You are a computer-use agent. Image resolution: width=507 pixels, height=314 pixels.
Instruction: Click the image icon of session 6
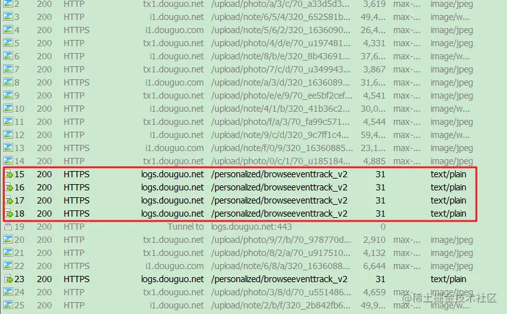[x=8, y=56]
